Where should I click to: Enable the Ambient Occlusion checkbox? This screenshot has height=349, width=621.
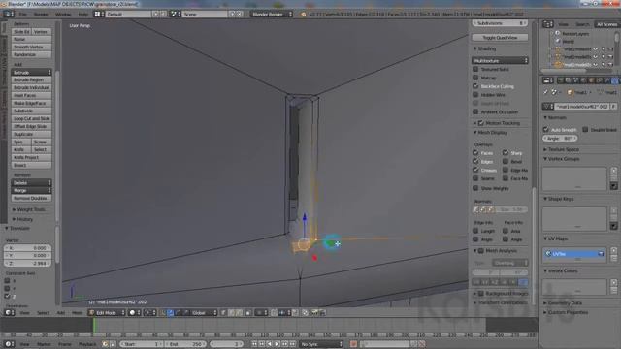[475, 111]
